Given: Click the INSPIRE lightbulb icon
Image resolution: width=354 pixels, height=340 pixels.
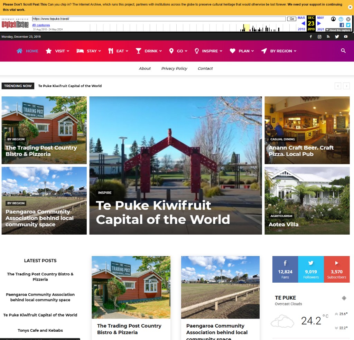Looking at the screenshot, I should coord(197,51).
